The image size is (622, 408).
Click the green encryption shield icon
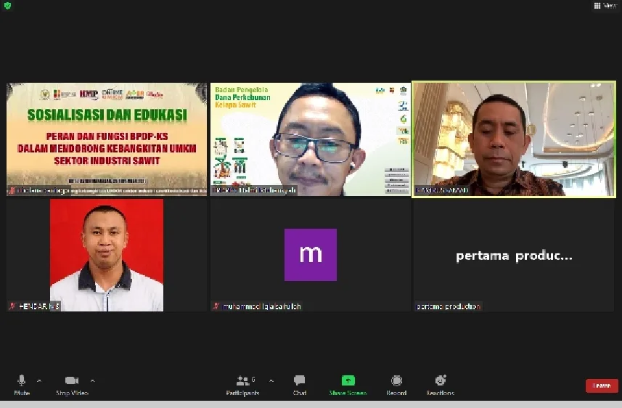[x=7, y=6]
